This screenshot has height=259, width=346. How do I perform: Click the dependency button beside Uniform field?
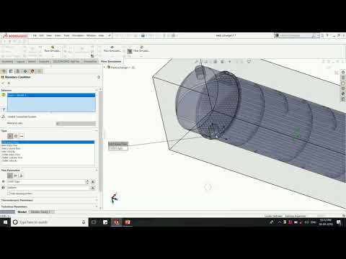pos(93,188)
